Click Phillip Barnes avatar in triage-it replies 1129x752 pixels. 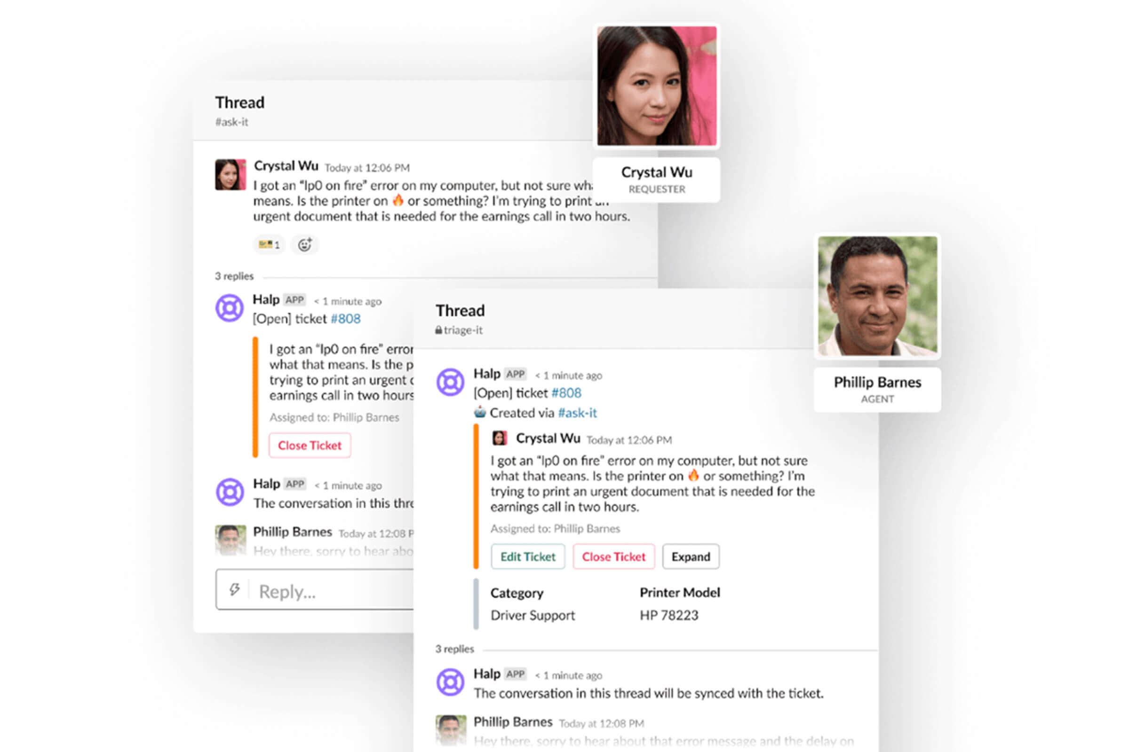[451, 729]
